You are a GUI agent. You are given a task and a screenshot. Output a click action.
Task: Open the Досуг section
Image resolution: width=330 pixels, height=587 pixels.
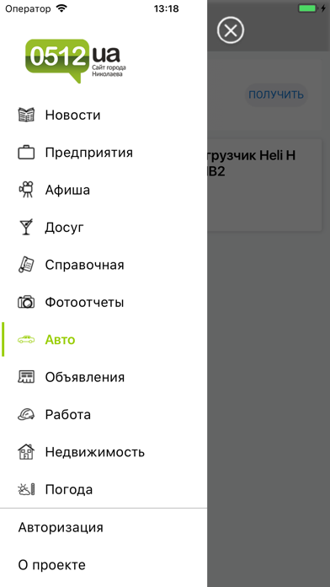104,227
